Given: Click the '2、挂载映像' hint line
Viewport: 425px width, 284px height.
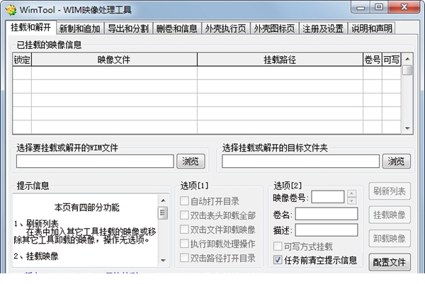Looking at the screenshot, I should (36, 256).
